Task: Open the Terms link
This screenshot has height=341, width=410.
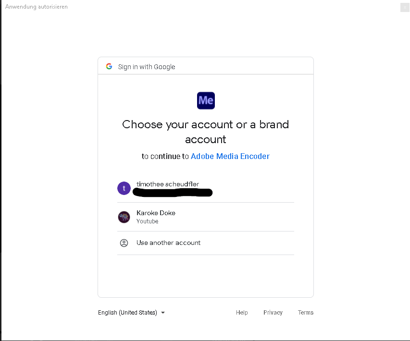Action: tap(306, 313)
